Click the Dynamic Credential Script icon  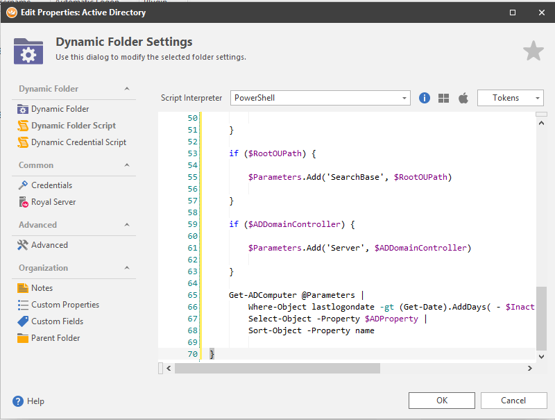(x=23, y=142)
